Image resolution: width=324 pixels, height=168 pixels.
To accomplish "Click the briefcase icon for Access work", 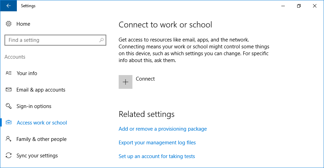I will 9,122.
